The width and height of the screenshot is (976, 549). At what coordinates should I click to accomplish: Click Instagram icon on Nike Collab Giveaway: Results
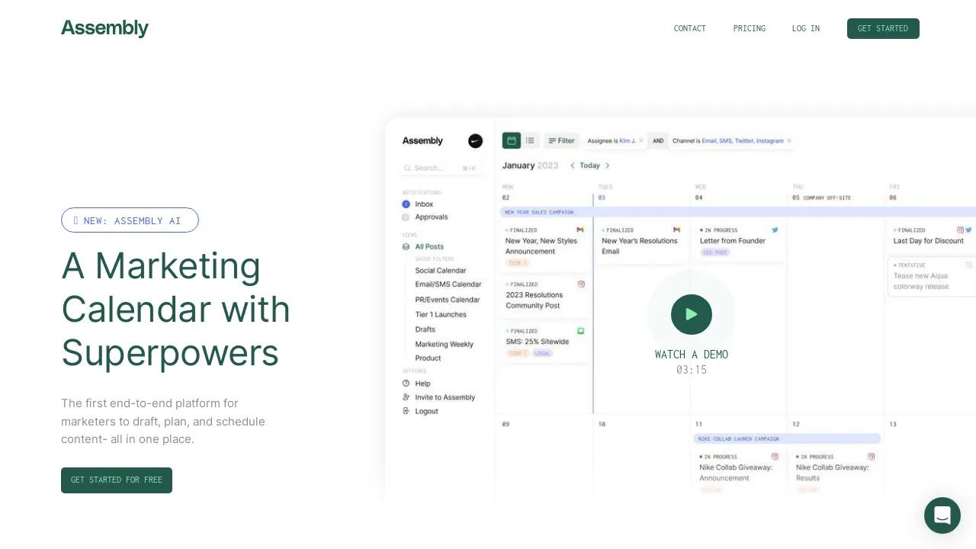click(872, 457)
